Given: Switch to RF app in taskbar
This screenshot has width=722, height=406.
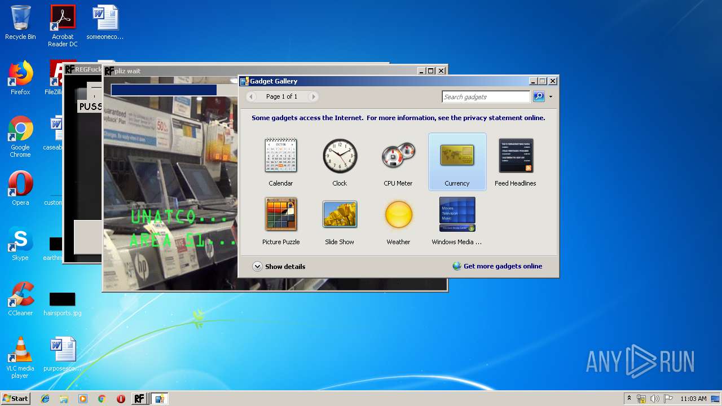Looking at the screenshot, I should click(x=139, y=399).
